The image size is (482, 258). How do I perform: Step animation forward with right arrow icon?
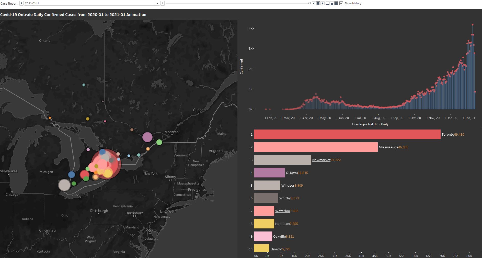(323, 3)
